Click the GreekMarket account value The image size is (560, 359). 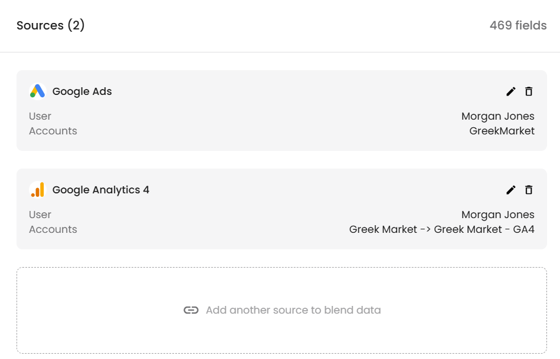pos(502,131)
